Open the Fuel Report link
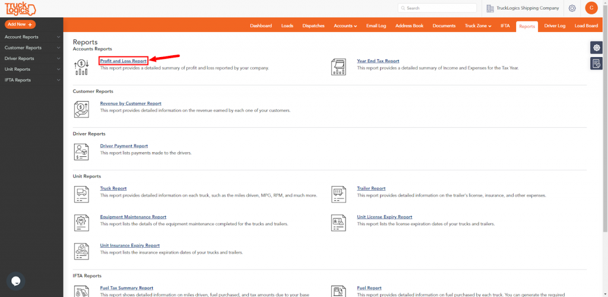Screen dimensions: 608x297 [369, 288]
